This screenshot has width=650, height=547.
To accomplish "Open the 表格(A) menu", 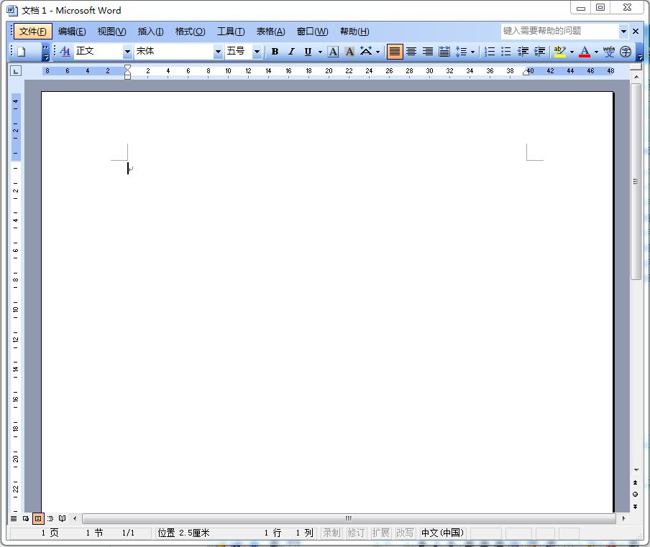I will 270,32.
